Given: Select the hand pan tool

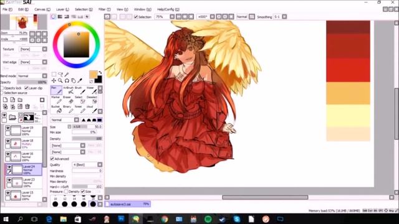Looking at the screenshot, I should point(74,81).
